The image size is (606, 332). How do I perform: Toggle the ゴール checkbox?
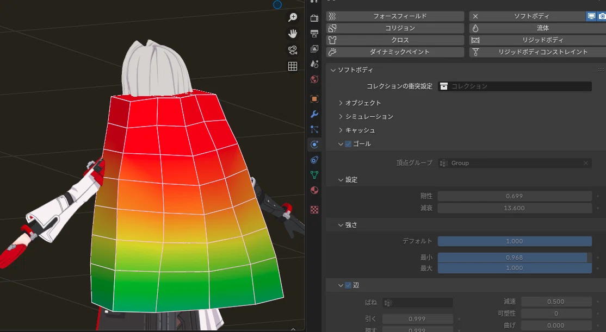tap(348, 144)
